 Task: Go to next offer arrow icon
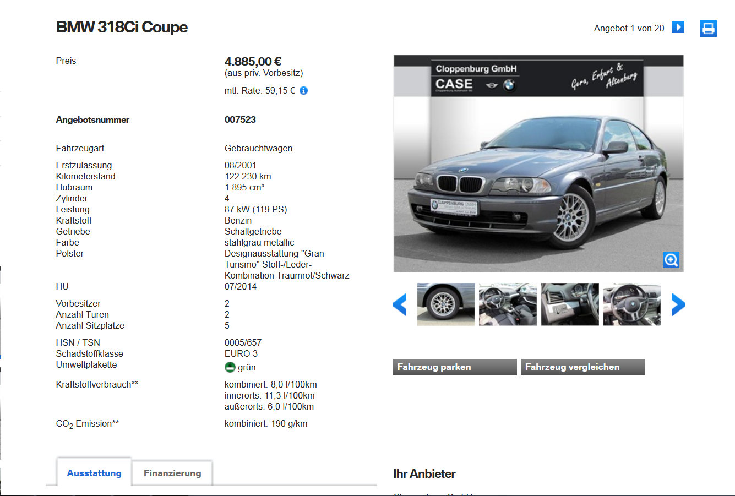pos(678,27)
